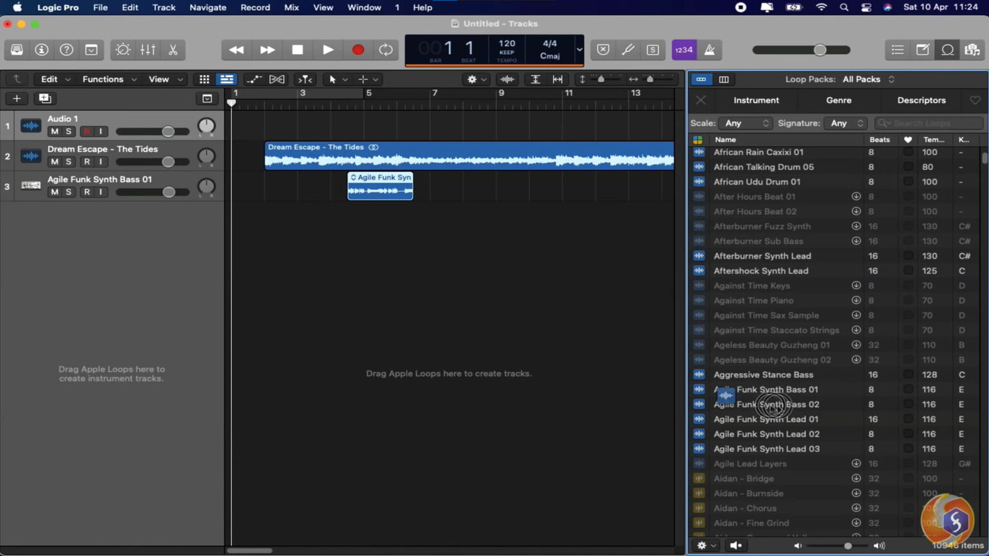Click the Metronome icon in the control bar
The width and height of the screenshot is (989, 556).
pos(709,50)
